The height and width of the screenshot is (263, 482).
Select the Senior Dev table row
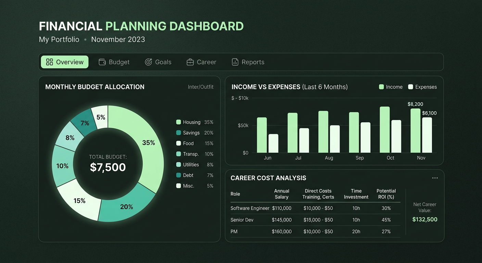point(315,220)
